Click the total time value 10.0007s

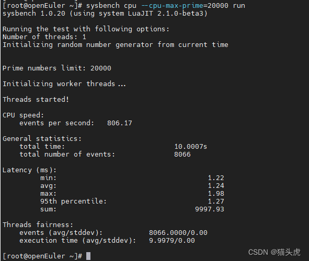point(190,147)
